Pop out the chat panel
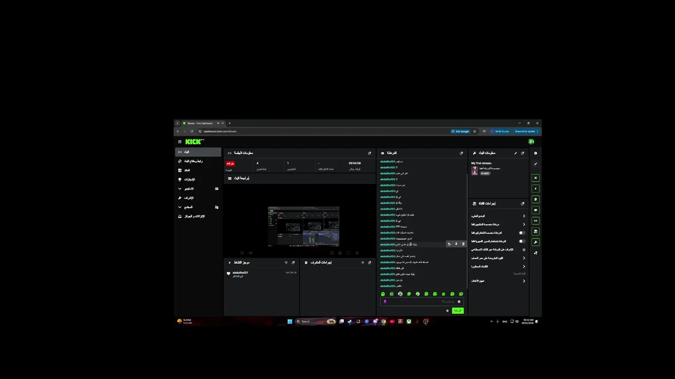The width and height of the screenshot is (675, 379). click(461, 153)
